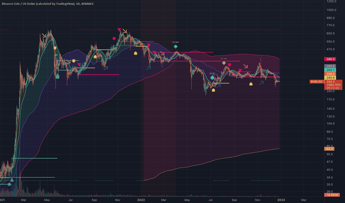Screen dimensions: 345x203
Task: Click the 2022 label on the time axis
Action: [x=141, y=200]
